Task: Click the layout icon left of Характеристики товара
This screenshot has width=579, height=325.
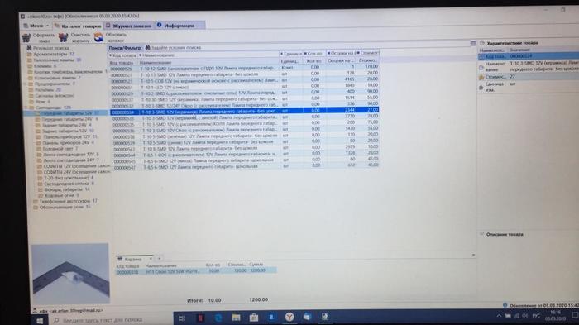Action: coord(473,43)
